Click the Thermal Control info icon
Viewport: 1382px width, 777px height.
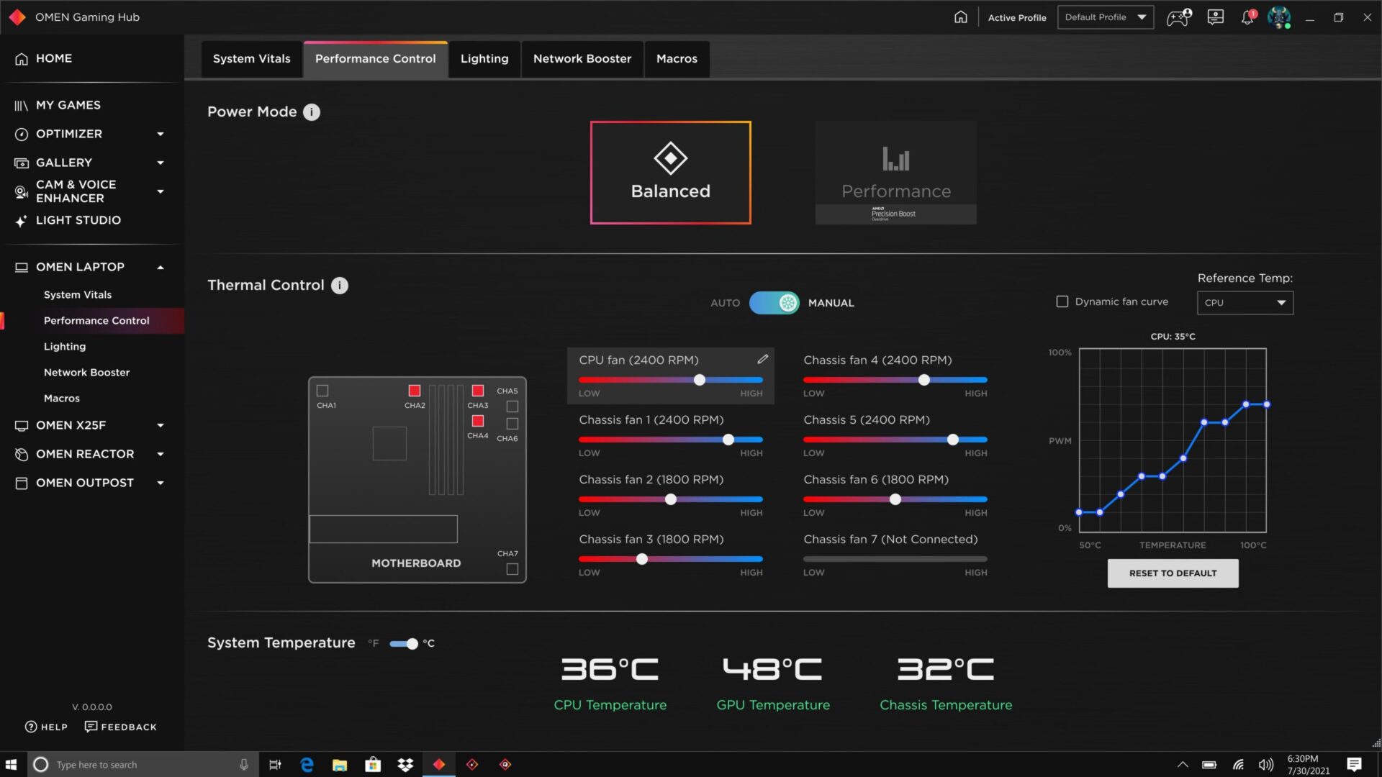point(340,286)
